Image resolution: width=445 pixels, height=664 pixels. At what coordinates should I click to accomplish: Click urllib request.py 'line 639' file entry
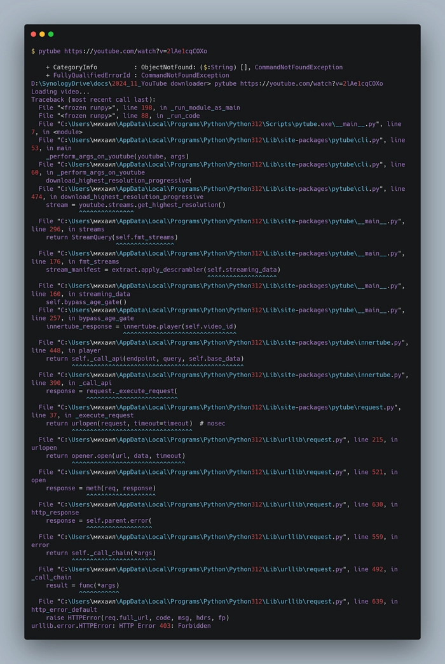218,601
